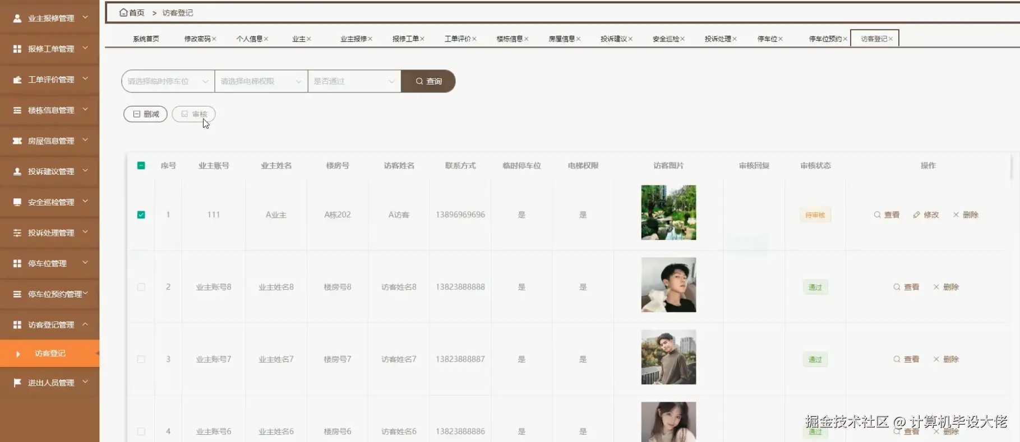Screen dimensions: 1020x442
Task: Click 删除 for row 3 访客姓名7
Action: pyautogui.click(x=946, y=359)
